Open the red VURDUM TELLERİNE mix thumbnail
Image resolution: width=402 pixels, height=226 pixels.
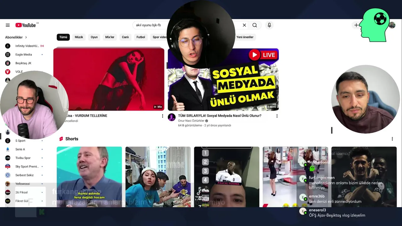pyautogui.click(x=109, y=79)
